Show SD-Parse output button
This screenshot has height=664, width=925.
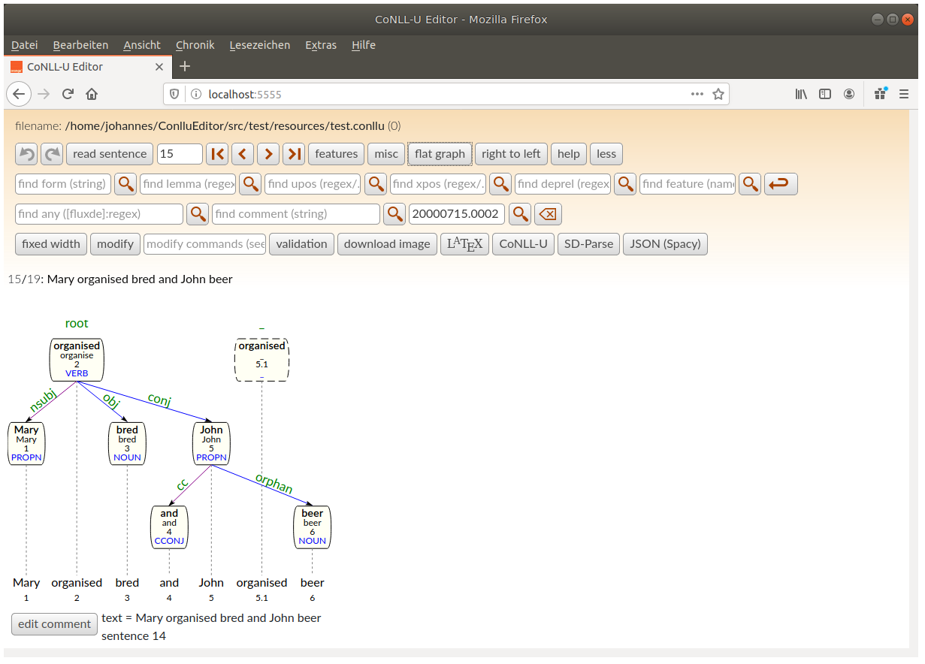[x=588, y=244]
